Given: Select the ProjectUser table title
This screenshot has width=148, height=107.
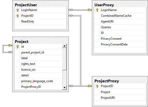Looking at the screenshot, I should [26, 5].
